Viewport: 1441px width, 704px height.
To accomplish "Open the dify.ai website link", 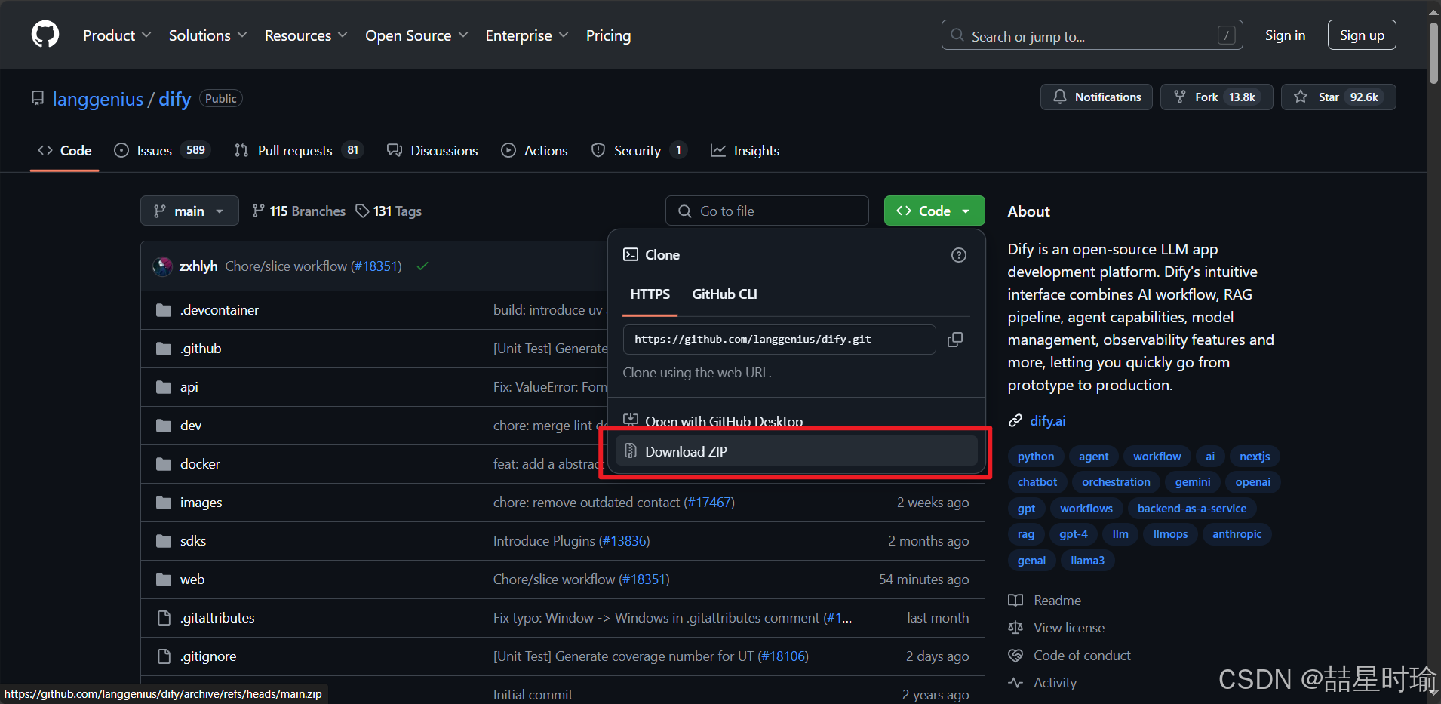I will (x=1048, y=421).
